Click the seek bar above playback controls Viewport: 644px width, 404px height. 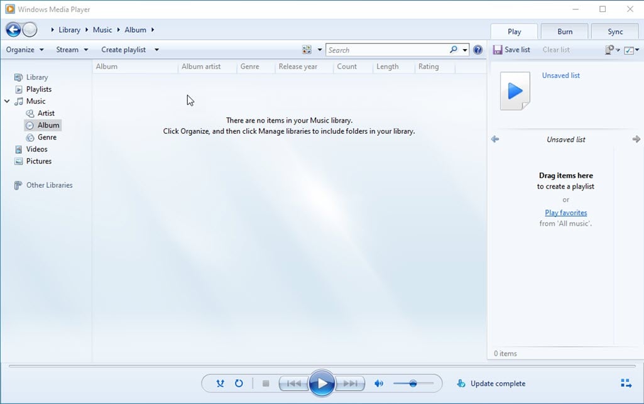point(322,366)
